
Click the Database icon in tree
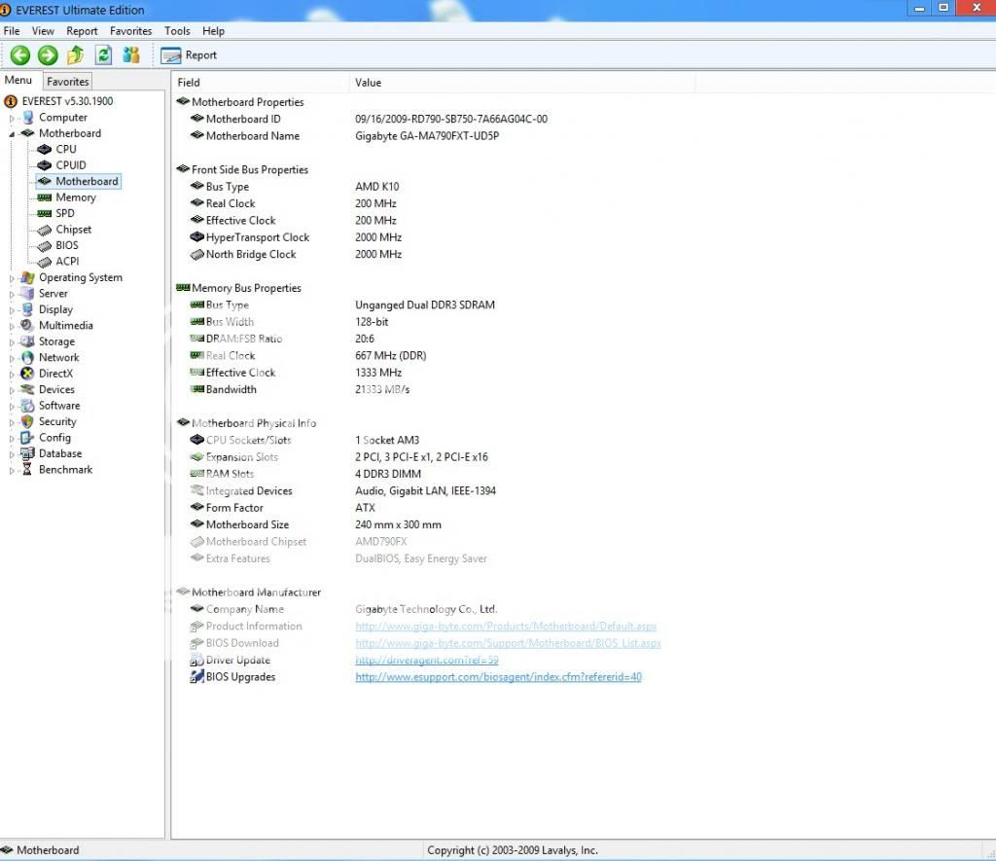coord(27,453)
